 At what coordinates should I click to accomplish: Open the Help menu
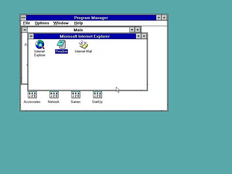coord(78,23)
